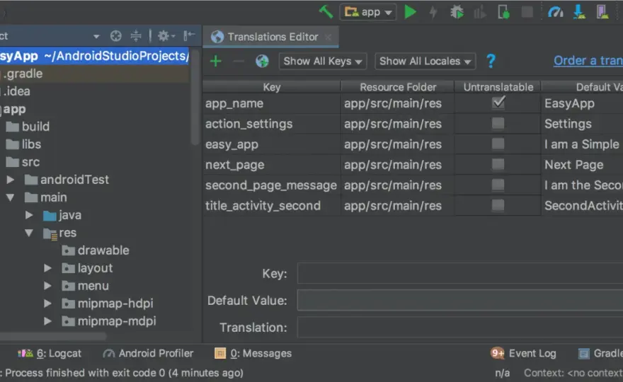Sort by the Key column header
623x382 pixels.
[272, 87]
